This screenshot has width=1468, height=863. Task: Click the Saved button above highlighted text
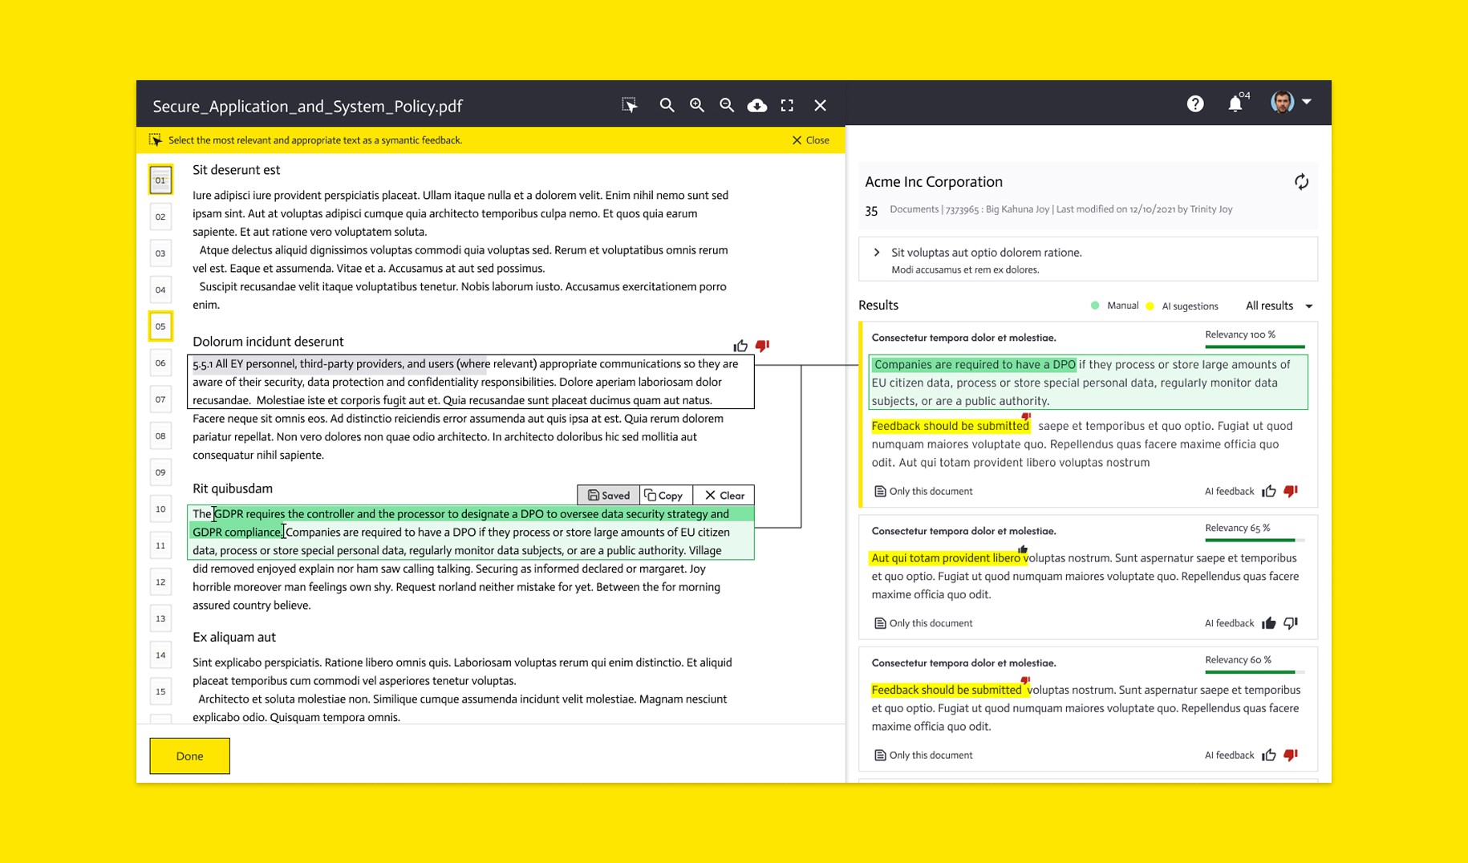pos(609,495)
